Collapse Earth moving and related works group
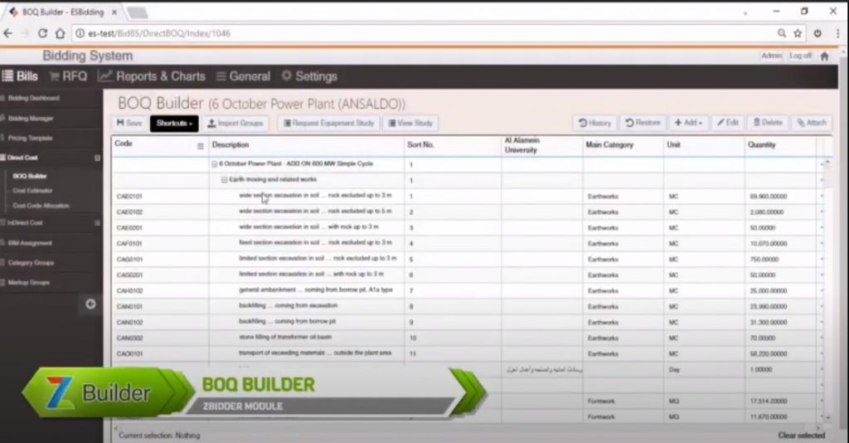 [x=224, y=180]
